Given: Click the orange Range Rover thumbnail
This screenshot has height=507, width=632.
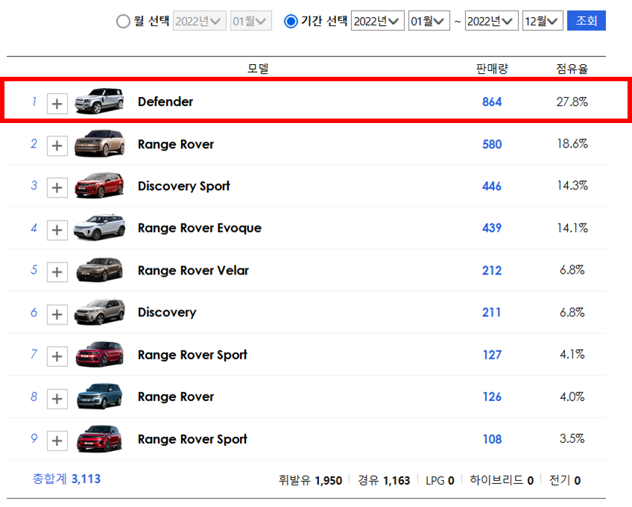Looking at the screenshot, I should click(99, 145).
